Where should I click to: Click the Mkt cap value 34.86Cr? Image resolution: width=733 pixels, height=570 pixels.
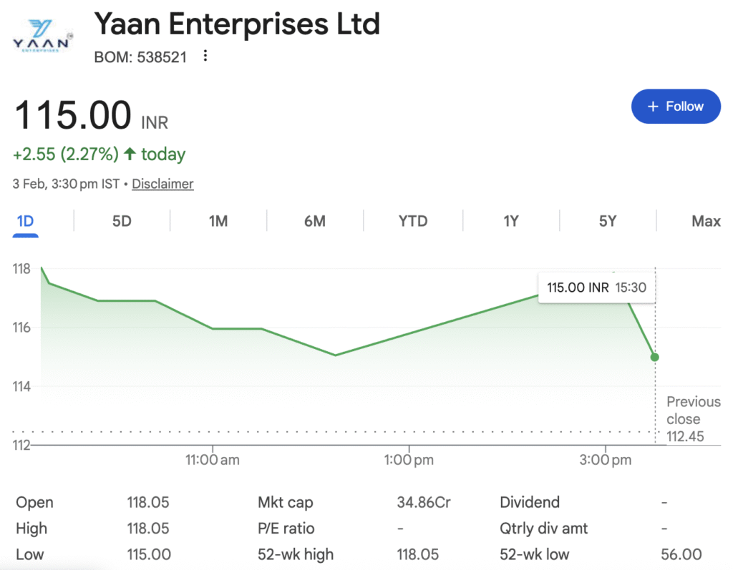[x=424, y=503]
